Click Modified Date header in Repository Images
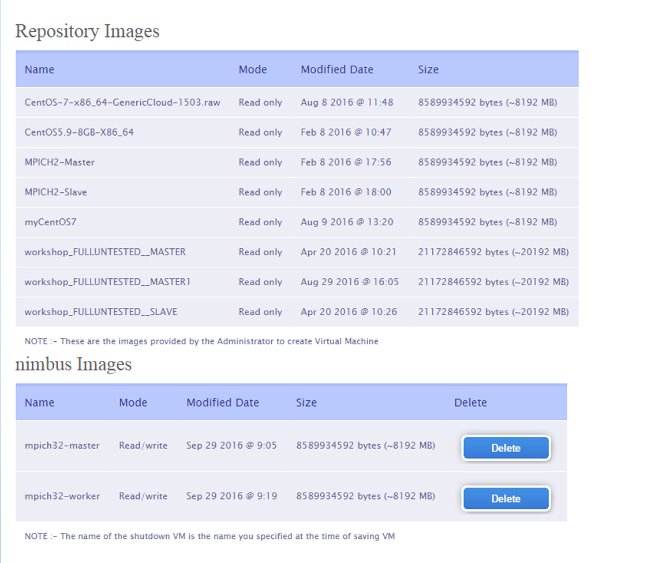This screenshot has width=666, height=563. pos(336,70)
